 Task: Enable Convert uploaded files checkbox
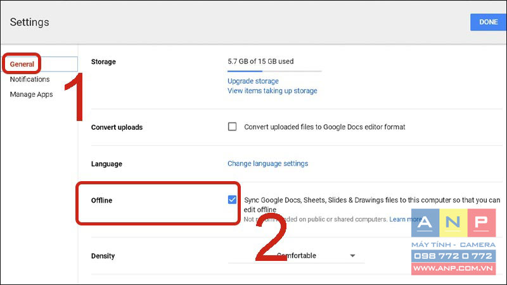(232, 126)
